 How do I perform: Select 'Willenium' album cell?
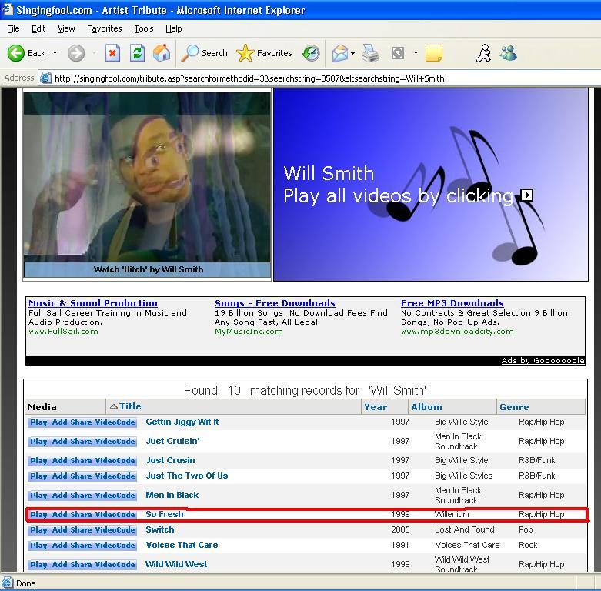(452, 514)
